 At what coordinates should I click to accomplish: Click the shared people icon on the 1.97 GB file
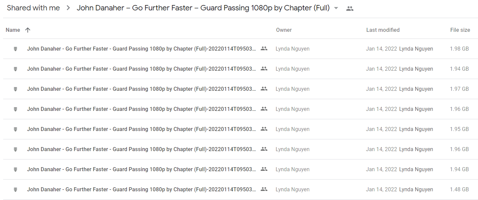[264, 89]
